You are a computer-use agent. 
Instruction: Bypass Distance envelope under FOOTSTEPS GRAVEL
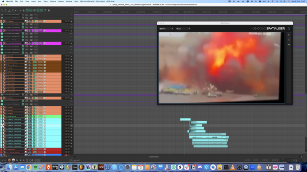tap(2, 53)
